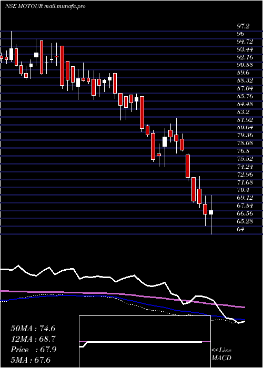Click the 'NSE MOTOUR mail.munafa.pro' chart title
Viewport: 263px width, 368px height.
click(45, 6)
